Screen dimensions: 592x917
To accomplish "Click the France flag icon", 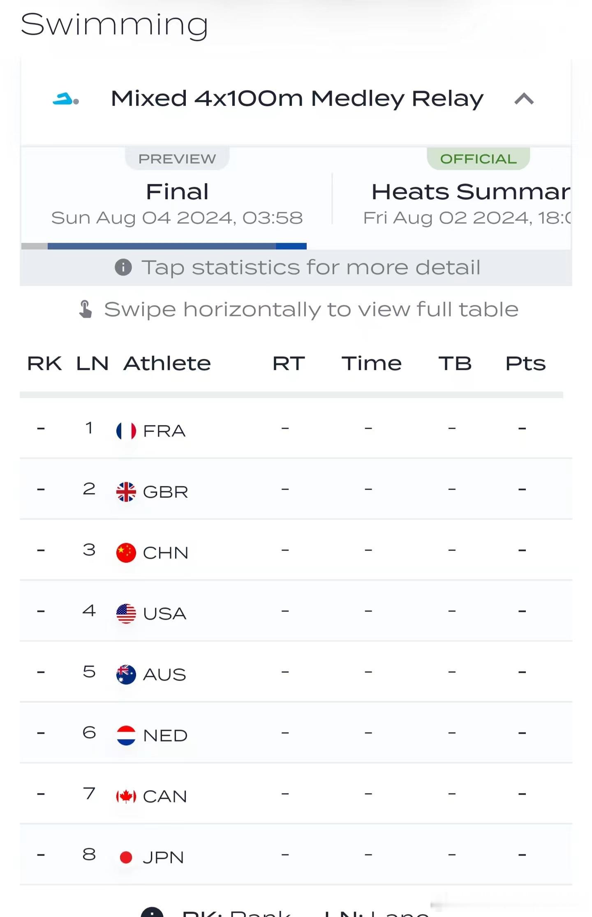I will [x=126, y=431].
